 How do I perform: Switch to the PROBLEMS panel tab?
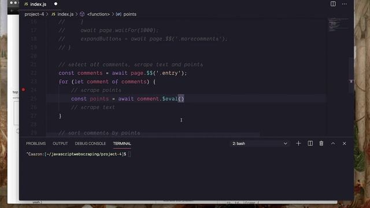point(36,144)
